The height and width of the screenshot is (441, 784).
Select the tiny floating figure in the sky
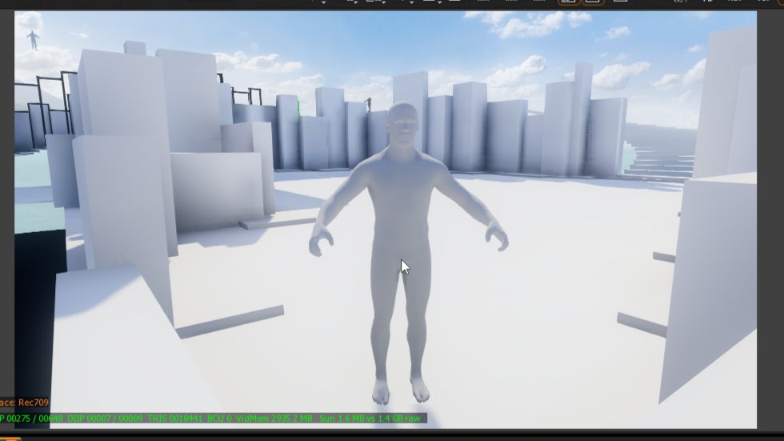(x=33, y=39)
